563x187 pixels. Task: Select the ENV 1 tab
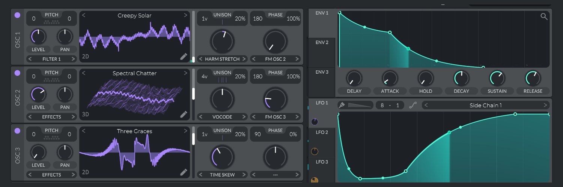[x=322, y=23]
